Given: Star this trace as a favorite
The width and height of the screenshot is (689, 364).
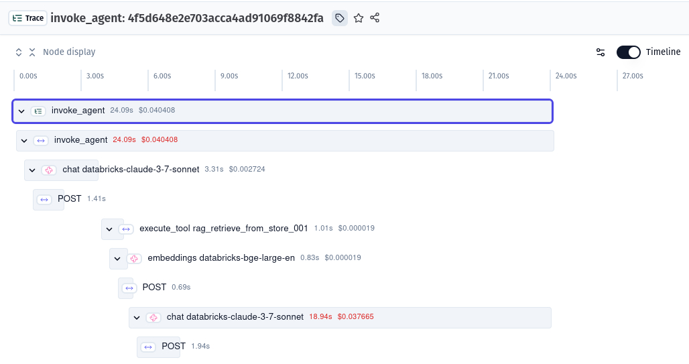Looking at the screenshot, I should pos(359,18).
